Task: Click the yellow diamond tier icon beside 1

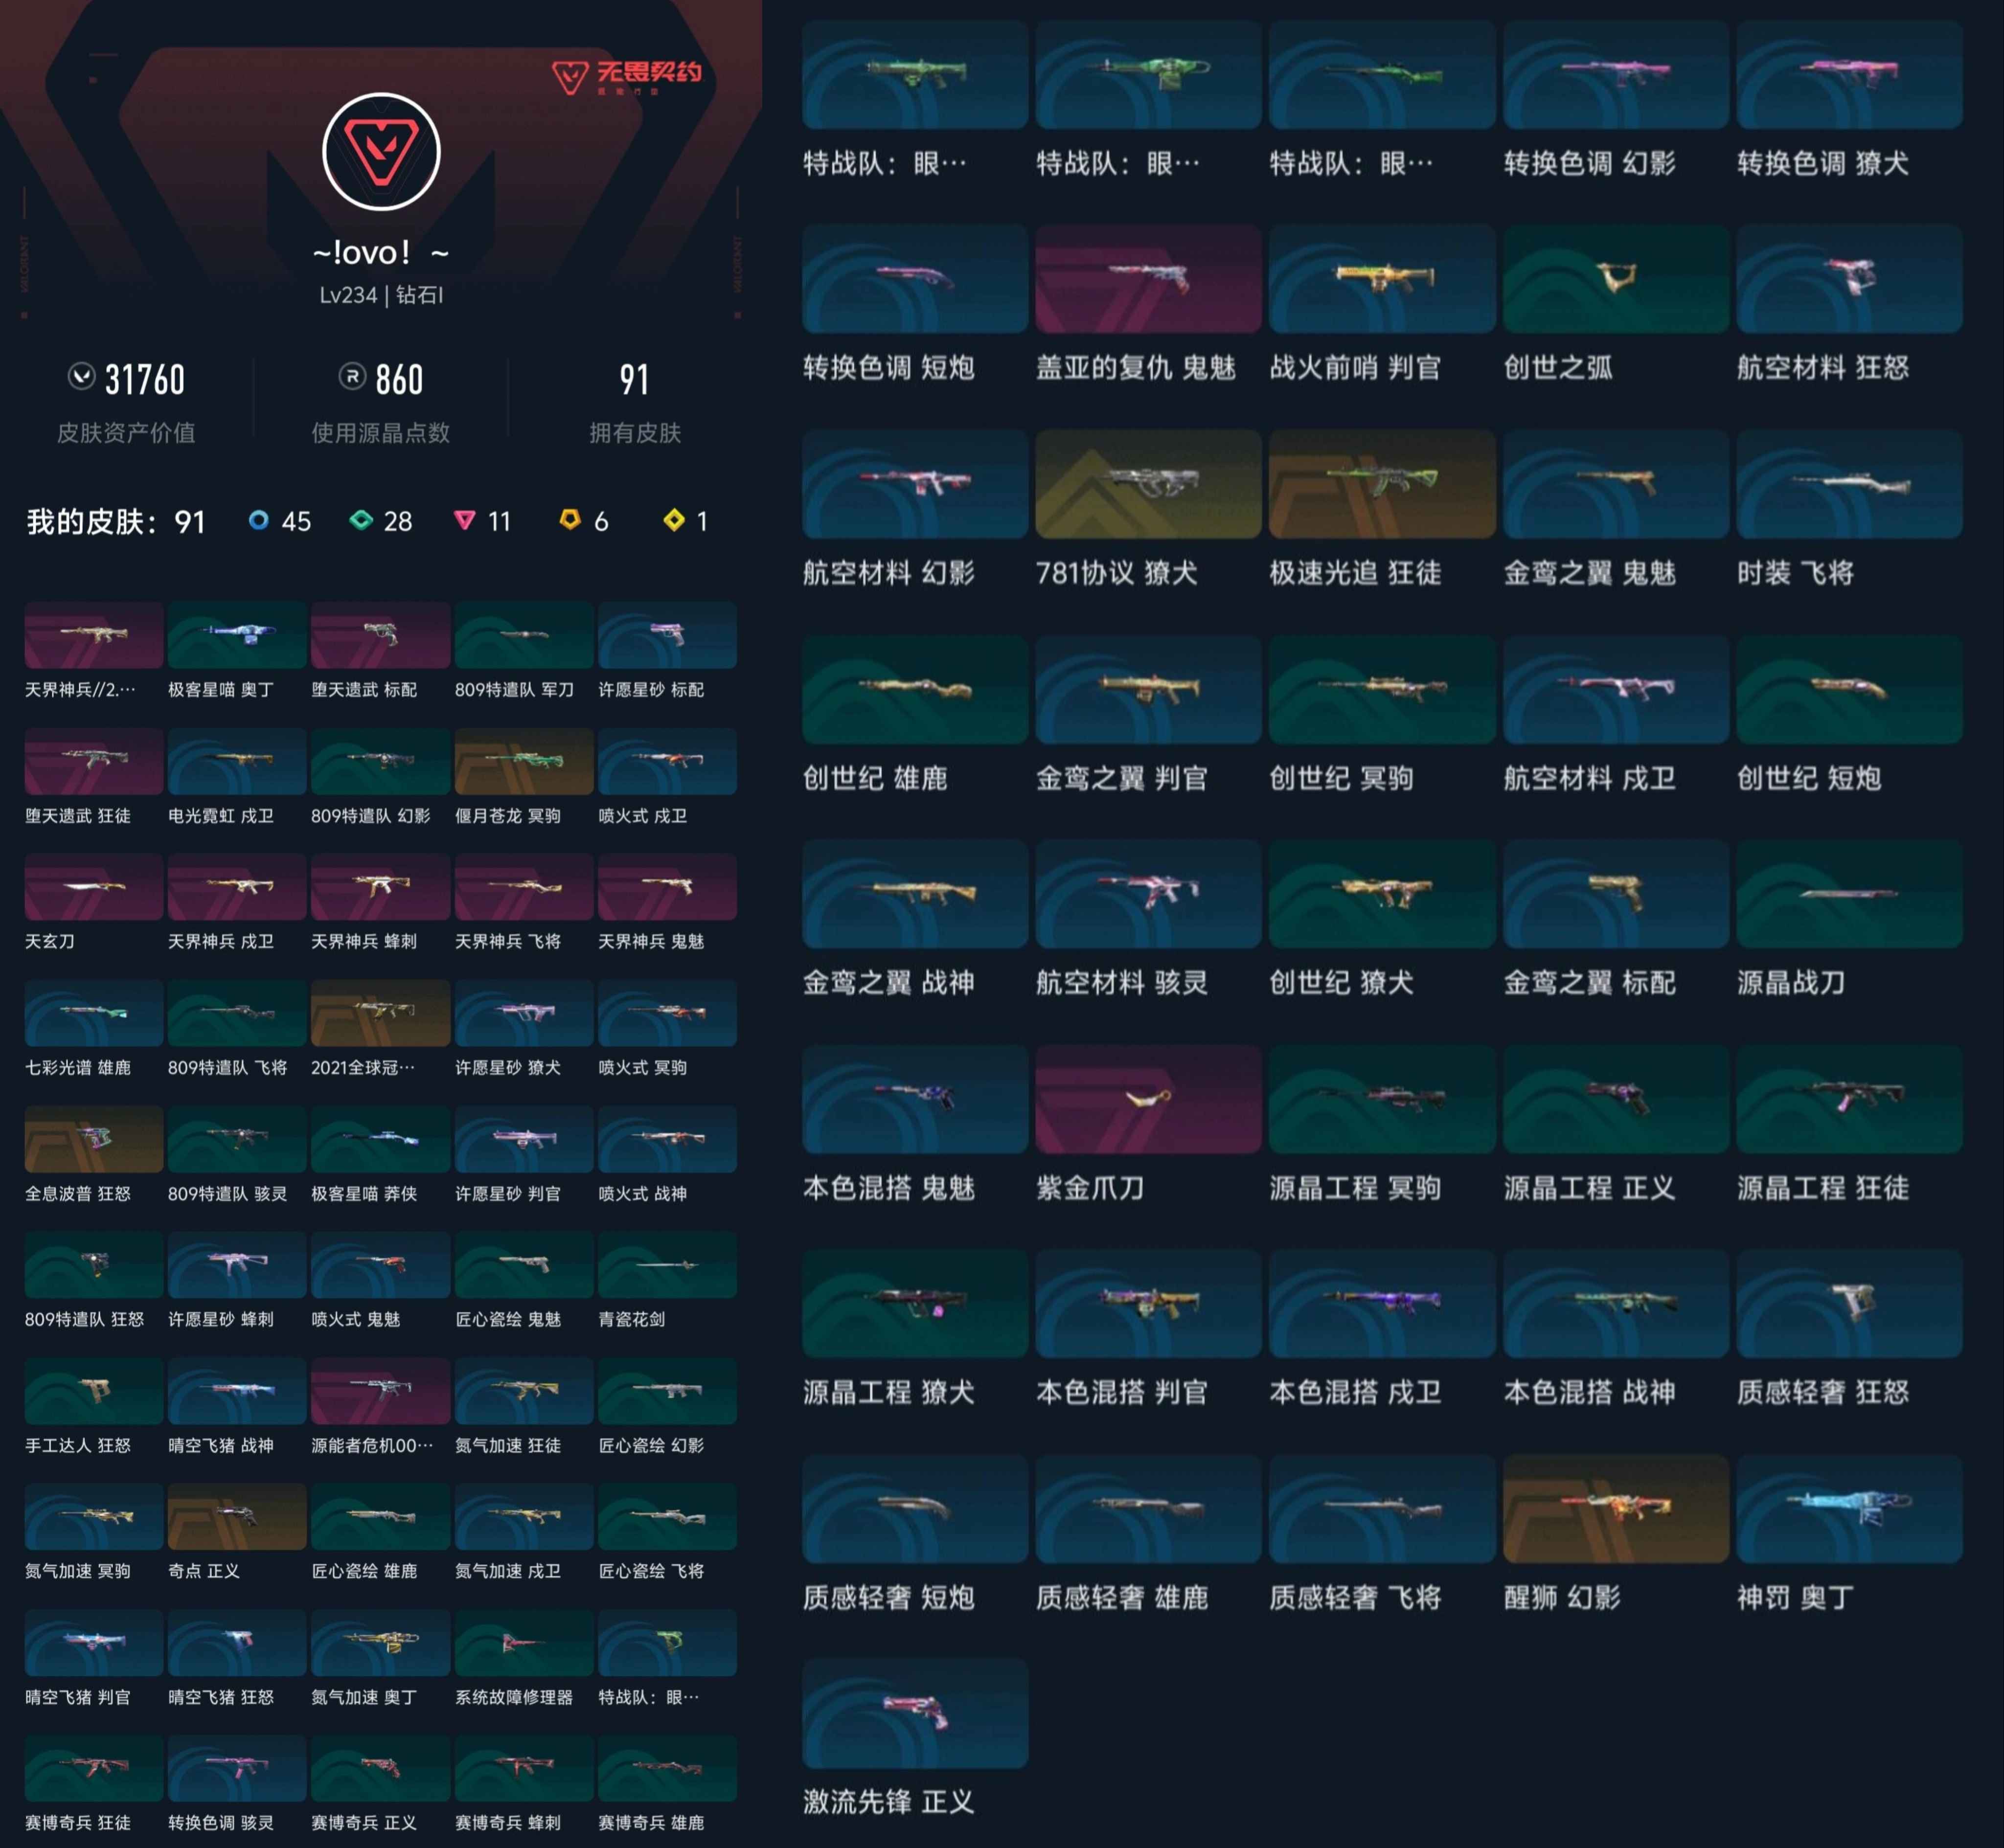Action: click(674, 520)
